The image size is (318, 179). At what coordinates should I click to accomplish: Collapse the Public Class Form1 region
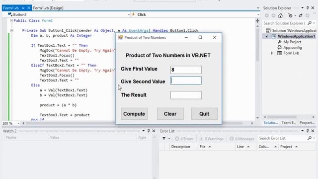(11, 21)
